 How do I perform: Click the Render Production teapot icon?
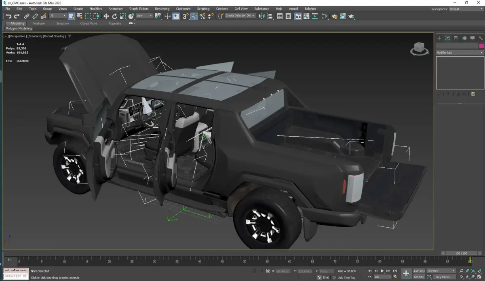point(351,16)
